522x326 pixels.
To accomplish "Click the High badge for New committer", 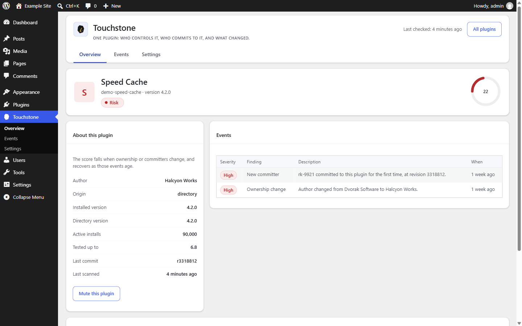I will (x=228, y=175).
